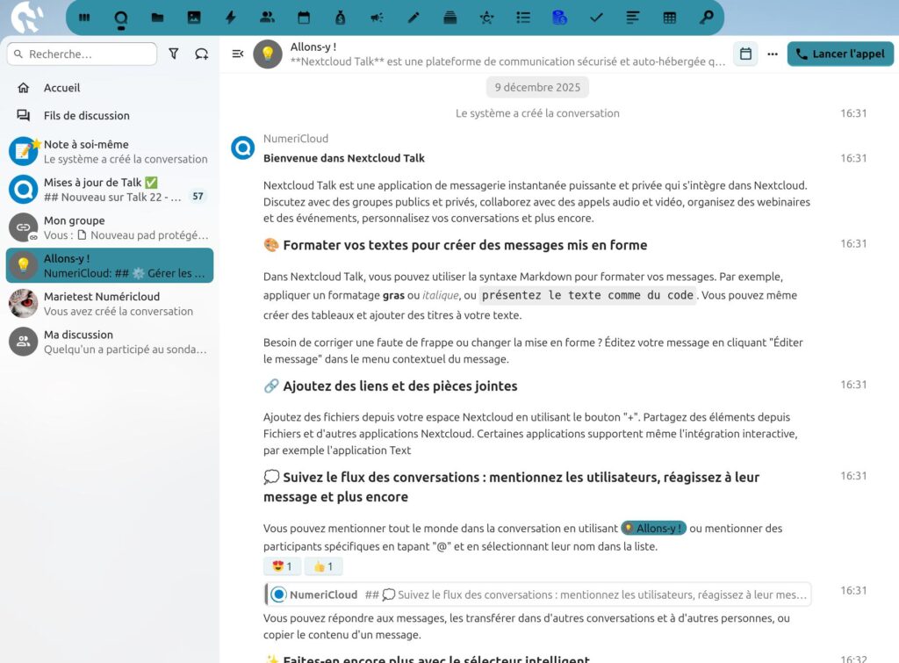Click "Ajoutez des liens et des pièces jointes" heading
This screenshot has width=899, height=663.
tap(391, 386)
